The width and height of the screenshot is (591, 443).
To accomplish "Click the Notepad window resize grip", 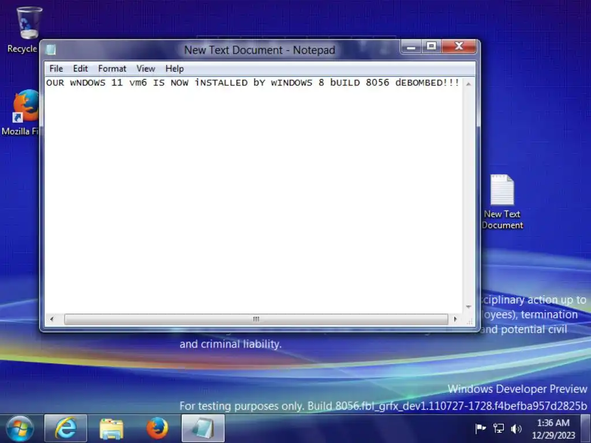I will click(469, 321).
